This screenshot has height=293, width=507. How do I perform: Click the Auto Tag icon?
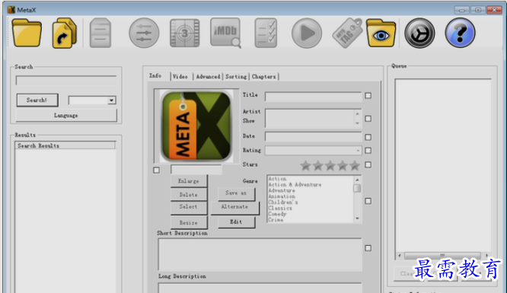(347, 33)
